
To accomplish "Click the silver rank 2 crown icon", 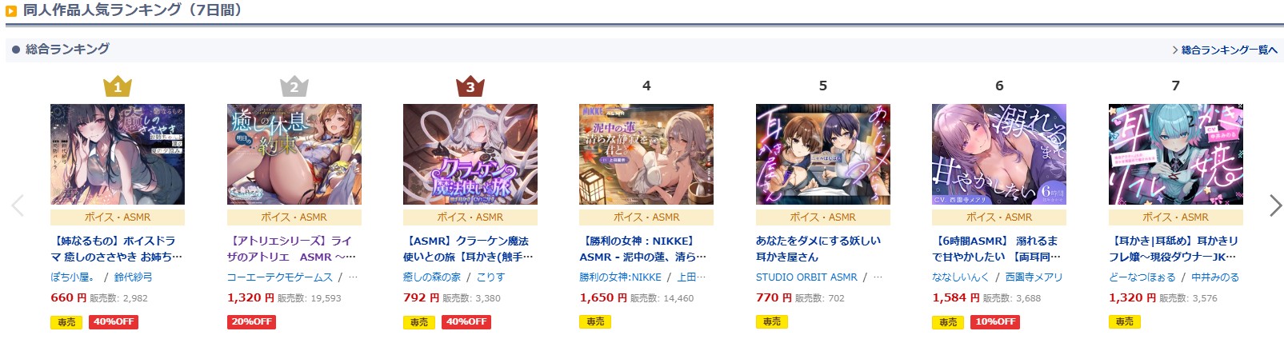I will [x=294, y=86].
